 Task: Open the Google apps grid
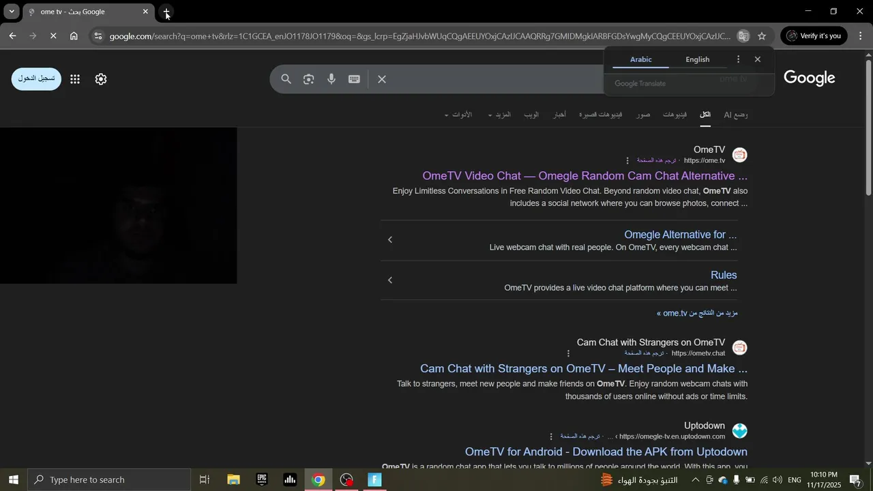75,79
